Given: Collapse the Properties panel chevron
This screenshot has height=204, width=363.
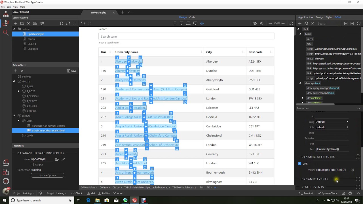Looking at the screenshot, I should pos(358,109).
